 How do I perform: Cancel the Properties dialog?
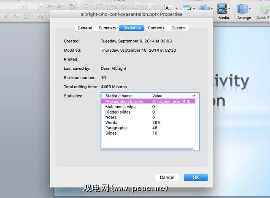(167, 177)
